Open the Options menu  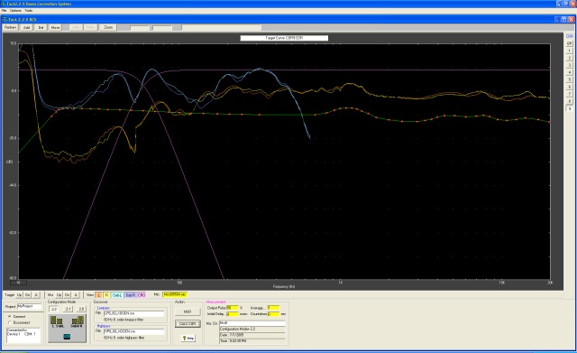click(x=15, y=10)
